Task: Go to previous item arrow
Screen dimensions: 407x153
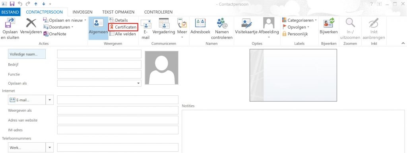Action: tap(36, 4)
